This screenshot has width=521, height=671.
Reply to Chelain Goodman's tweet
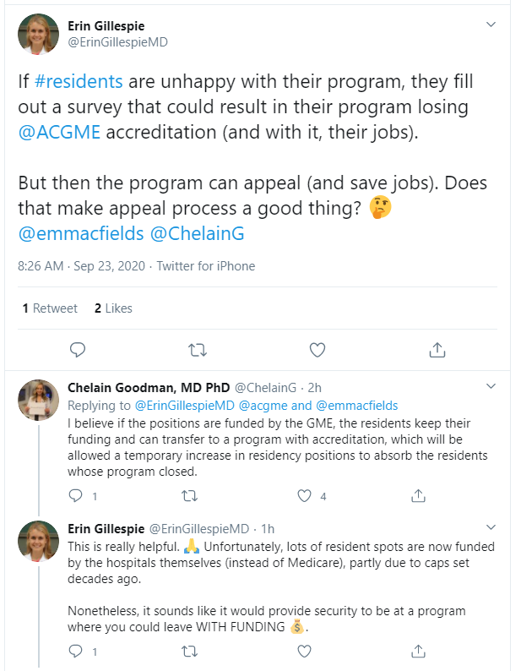(74, 496)
